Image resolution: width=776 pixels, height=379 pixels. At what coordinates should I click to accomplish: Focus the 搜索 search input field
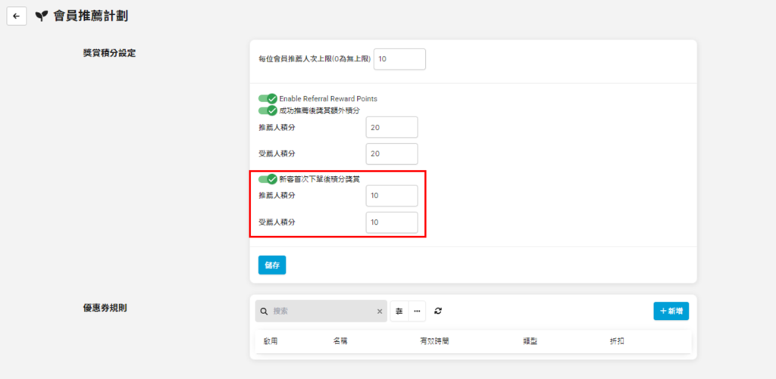pyautogui.click(x=322, y=311)
